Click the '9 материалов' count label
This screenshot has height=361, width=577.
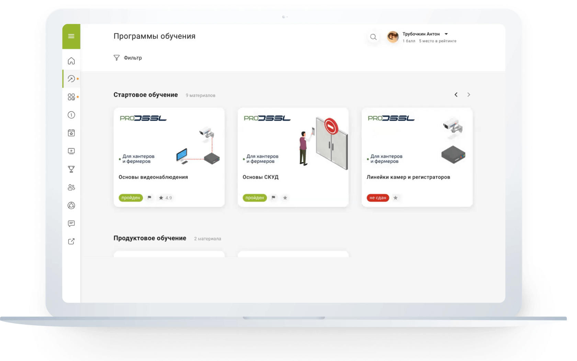(x=201, y=95)
